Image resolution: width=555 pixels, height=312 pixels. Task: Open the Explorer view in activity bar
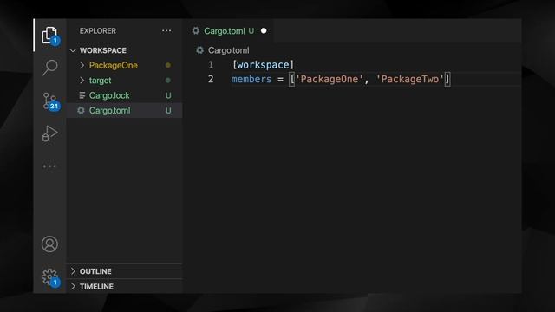(x=50, y=36)
